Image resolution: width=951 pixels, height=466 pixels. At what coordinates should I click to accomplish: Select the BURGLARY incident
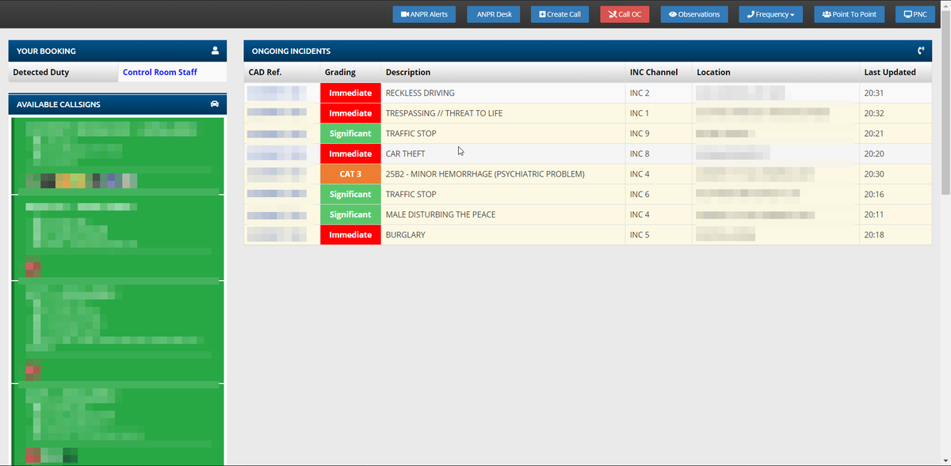click(588, 235)
